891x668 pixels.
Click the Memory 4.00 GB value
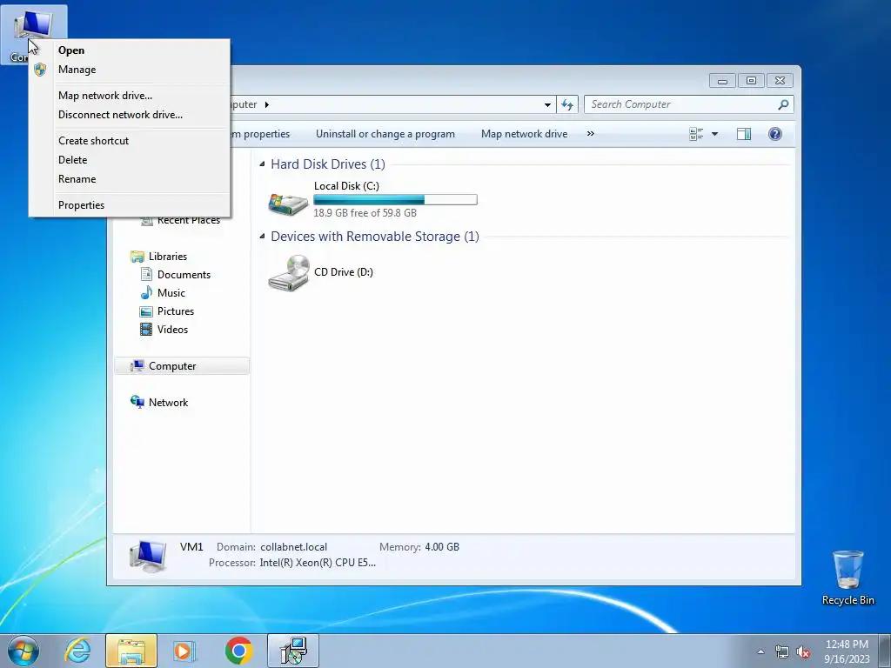click(442, 547)
